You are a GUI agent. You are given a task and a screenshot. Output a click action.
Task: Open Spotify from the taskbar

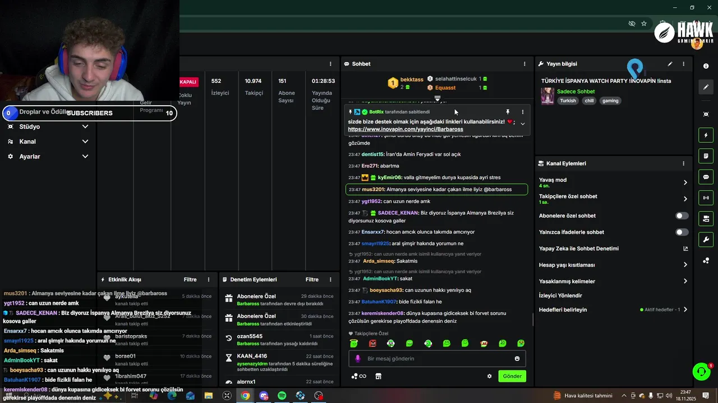[x=282, y=396]
